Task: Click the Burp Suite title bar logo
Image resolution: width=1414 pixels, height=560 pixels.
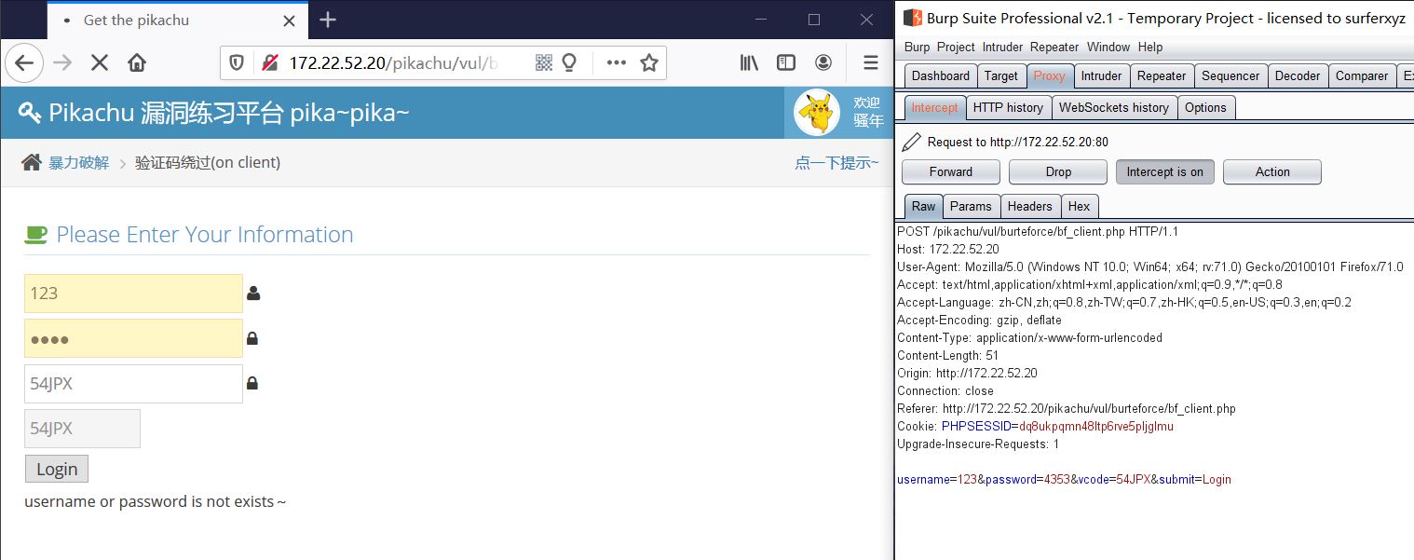Action: pos(912,18)
